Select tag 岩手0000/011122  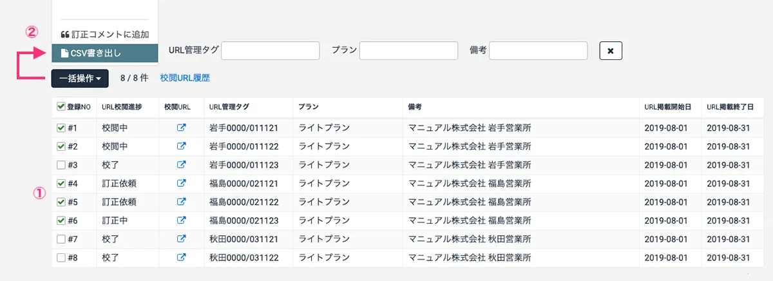click(244, 146)
